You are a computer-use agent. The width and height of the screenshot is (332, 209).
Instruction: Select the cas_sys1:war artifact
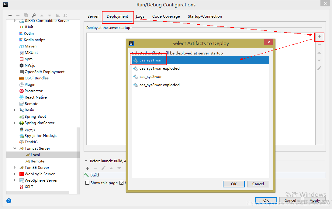click(201, 60)
